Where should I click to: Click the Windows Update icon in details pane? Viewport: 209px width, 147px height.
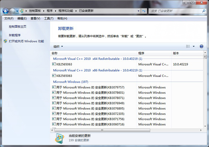[x=60, y=139]
